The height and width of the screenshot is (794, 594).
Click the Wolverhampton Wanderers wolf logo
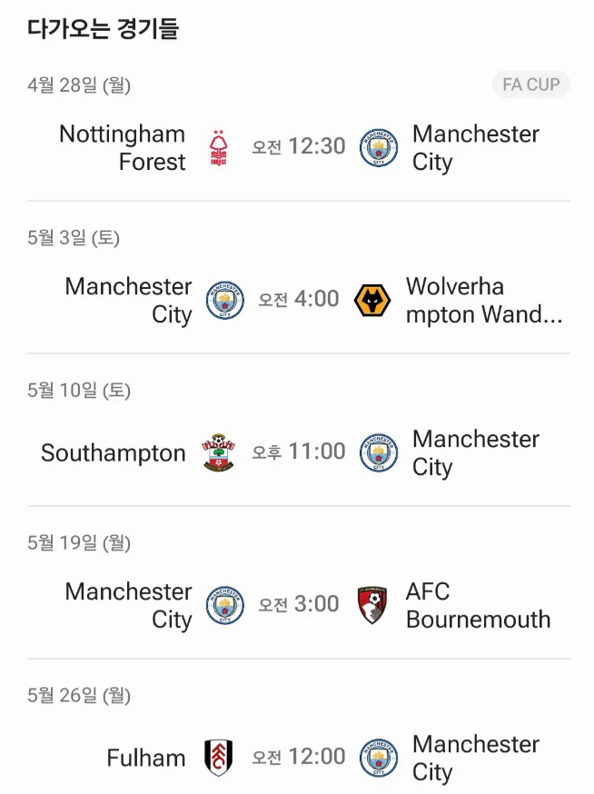pyautogui.click(x=372, y=301)
